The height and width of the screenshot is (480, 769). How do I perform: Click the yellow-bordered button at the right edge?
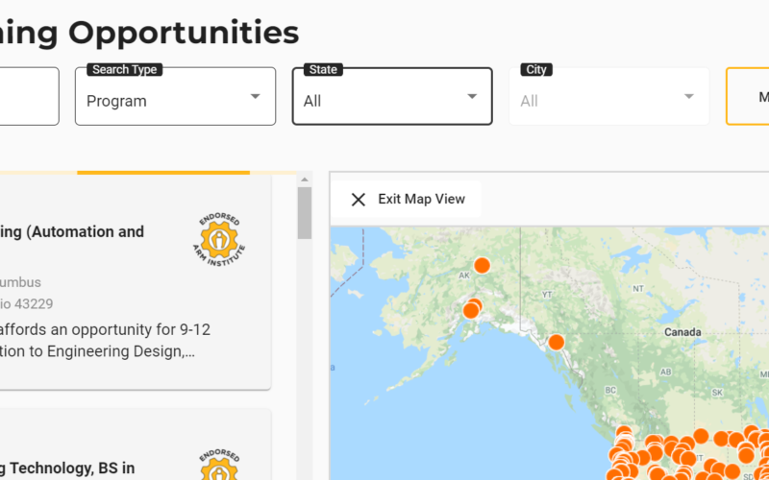(748, 96)
